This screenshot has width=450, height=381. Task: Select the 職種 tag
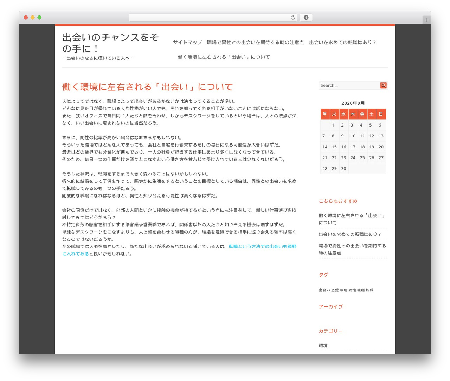361,290
